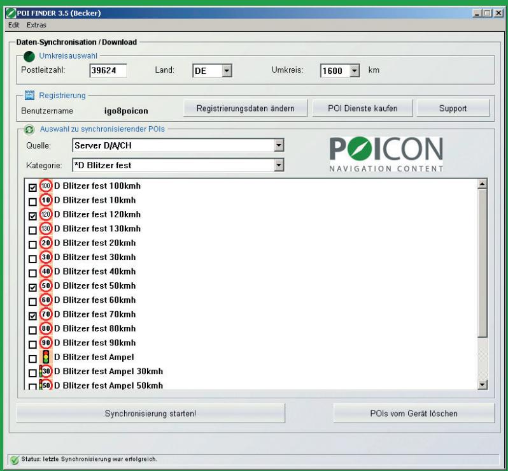The image size is (508, 471).
Task: Open Support button
Action: coord(453,108)
